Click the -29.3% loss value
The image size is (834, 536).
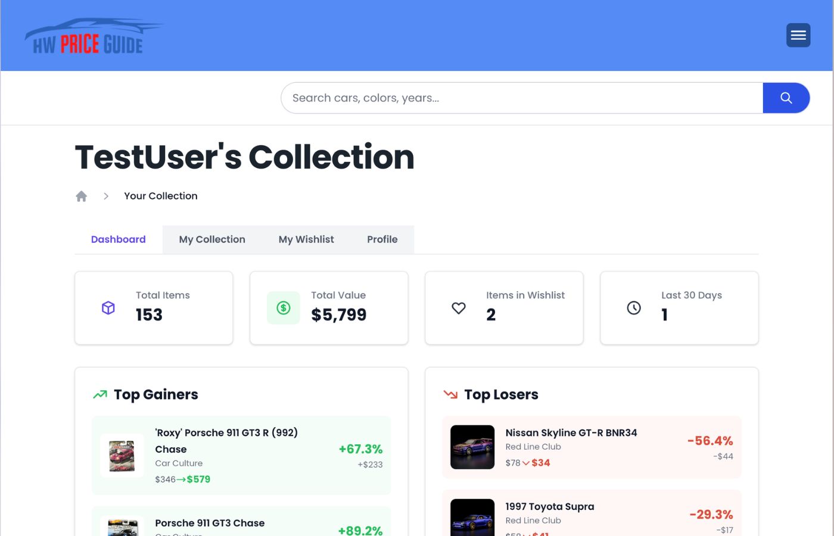[x=711, y=515]
